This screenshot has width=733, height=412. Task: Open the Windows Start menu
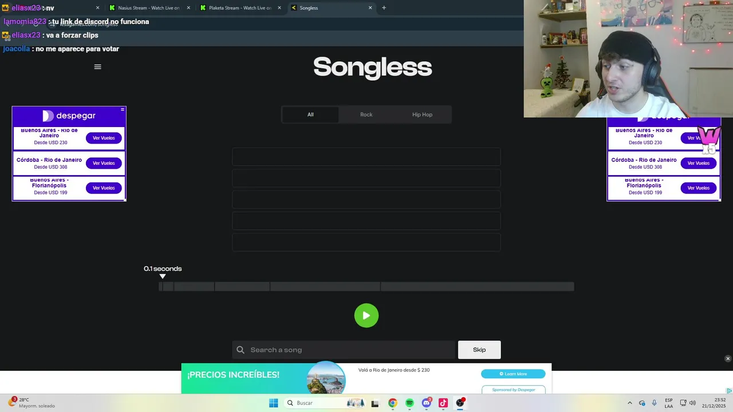coord(274,403)
